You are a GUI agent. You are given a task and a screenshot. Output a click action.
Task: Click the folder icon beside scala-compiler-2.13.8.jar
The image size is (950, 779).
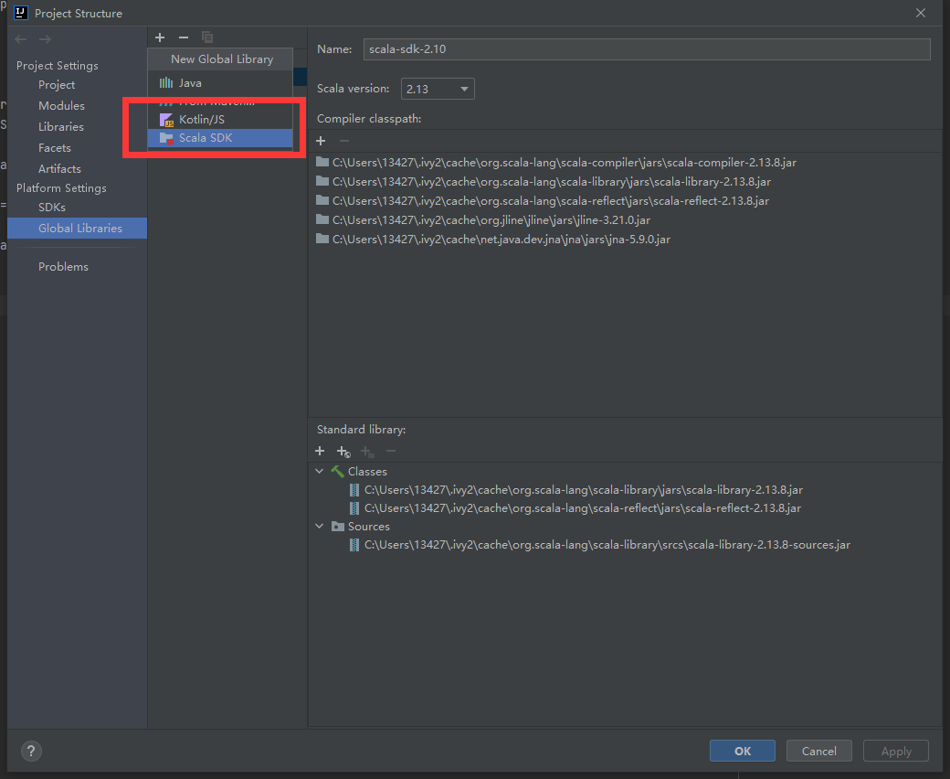coord(322,162)
